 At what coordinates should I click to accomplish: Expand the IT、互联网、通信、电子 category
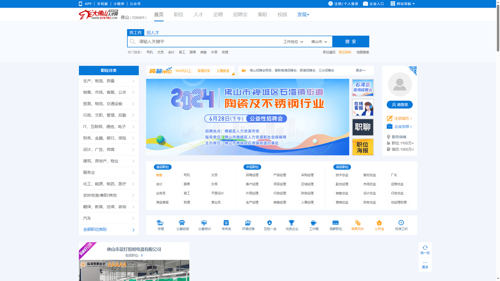point(109,127)
